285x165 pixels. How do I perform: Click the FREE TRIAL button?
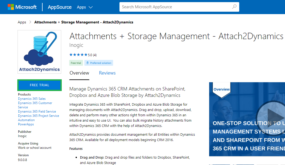[39, 85]
